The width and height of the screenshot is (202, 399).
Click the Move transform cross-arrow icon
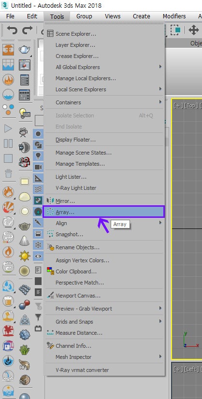click(194, 30)
